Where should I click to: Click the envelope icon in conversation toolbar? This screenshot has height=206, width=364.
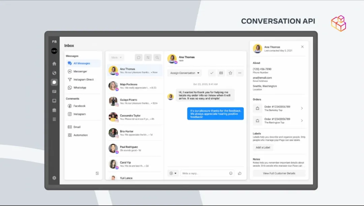[221, 73]
